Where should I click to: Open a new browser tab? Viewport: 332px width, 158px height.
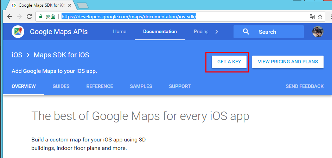83,6
